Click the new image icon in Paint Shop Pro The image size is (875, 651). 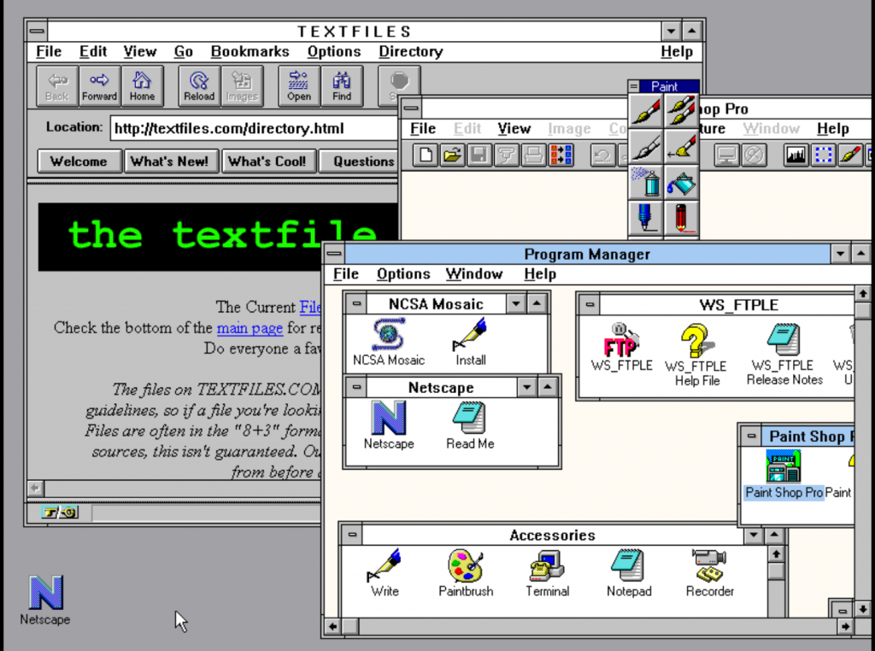click(x=426, y=155)
